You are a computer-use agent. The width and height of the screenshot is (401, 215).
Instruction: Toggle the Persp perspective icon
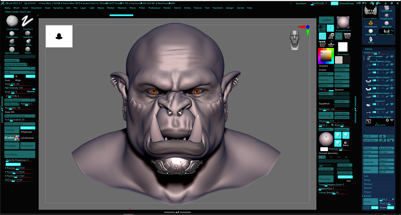(347, 36)
